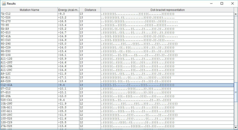Close the Results window
The height and width of the screenshot is (130, 238).
(x=232, y=3)
